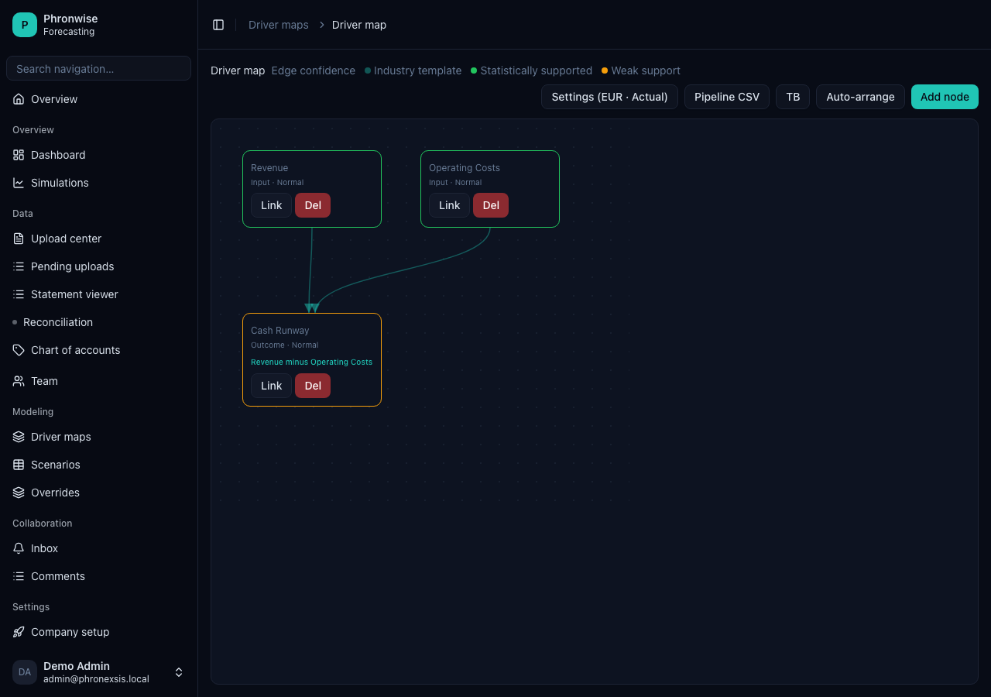Click the Pending uploads list icon

click(x=19, y=266)
